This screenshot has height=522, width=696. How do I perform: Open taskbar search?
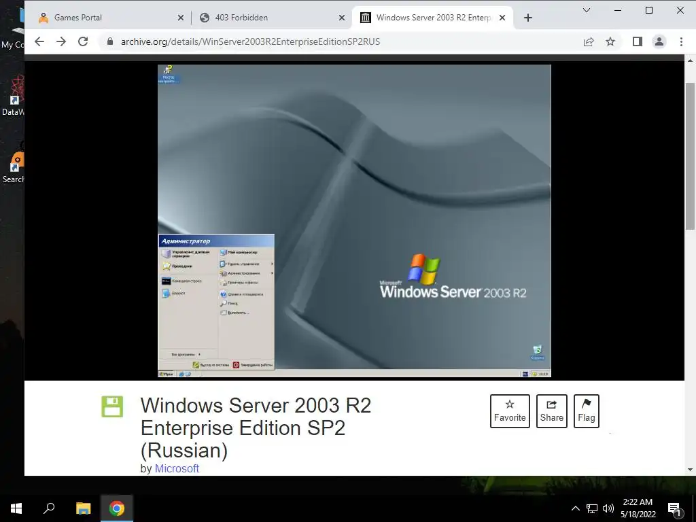pyautogui.click(x=49, y=508)
